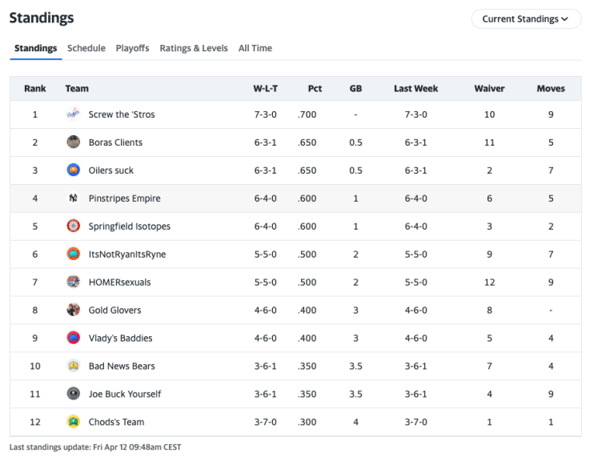Screen dimensions: 598x461
Task: Open the Vlady's Baddies team link
Action: [120, 339]
